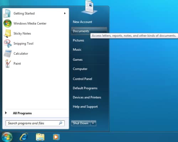178x142 pixels.
Task: Click the Documents tooltip text
Action: click(x=134, y=36)
